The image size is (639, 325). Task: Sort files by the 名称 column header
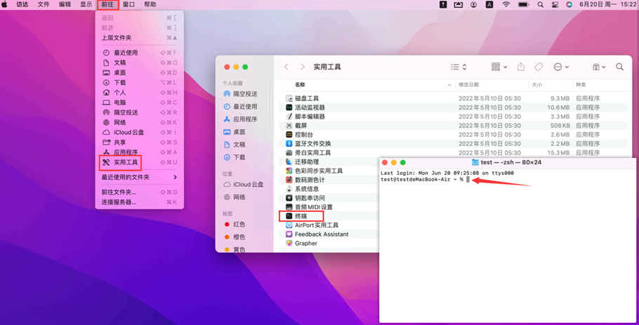click(x=300, y=85)
